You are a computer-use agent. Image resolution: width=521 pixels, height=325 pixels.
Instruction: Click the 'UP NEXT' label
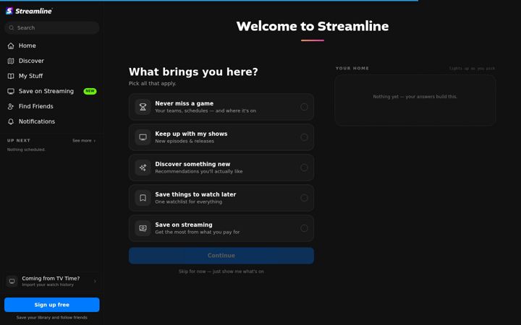[19, 141]
